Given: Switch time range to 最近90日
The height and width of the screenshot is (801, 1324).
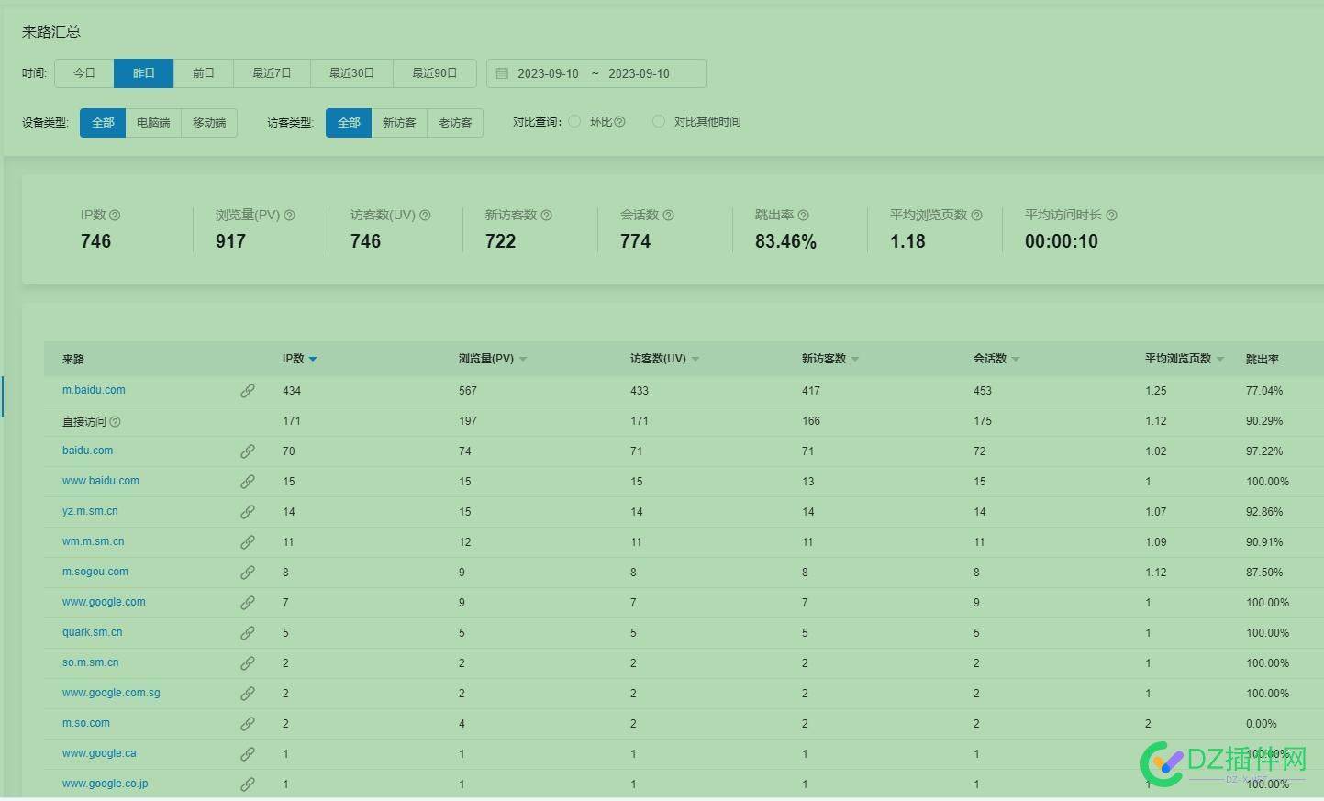Looking at the screenshot, I should [x=434, y=73].
